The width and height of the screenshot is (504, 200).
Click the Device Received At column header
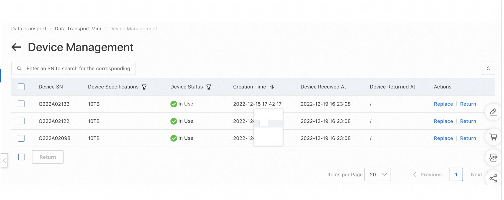323,87
